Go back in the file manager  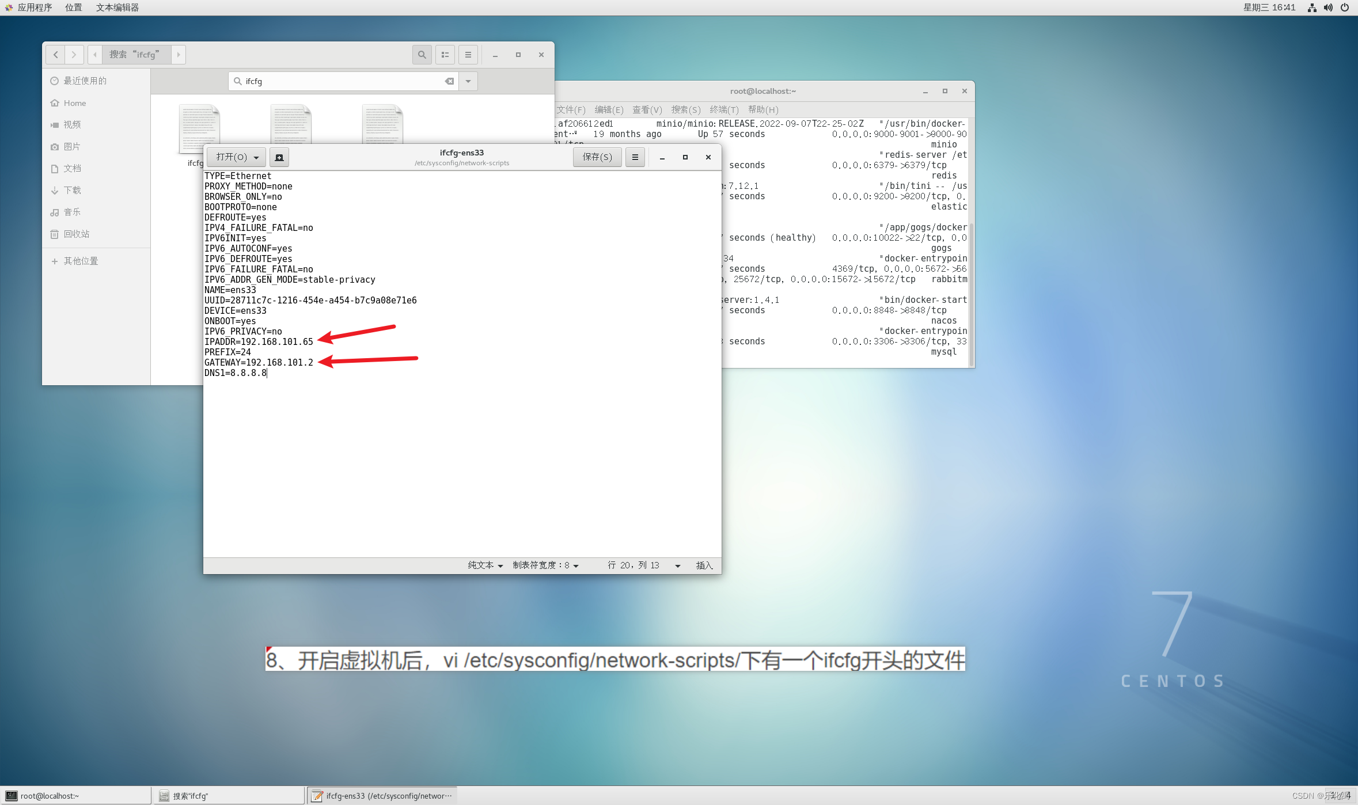tap(55, 55)
